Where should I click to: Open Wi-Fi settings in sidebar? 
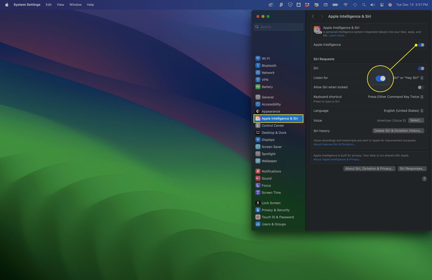click(x=265, y=59)
